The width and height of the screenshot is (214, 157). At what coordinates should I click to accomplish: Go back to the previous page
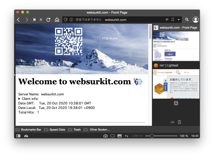(x=18, y=20)
